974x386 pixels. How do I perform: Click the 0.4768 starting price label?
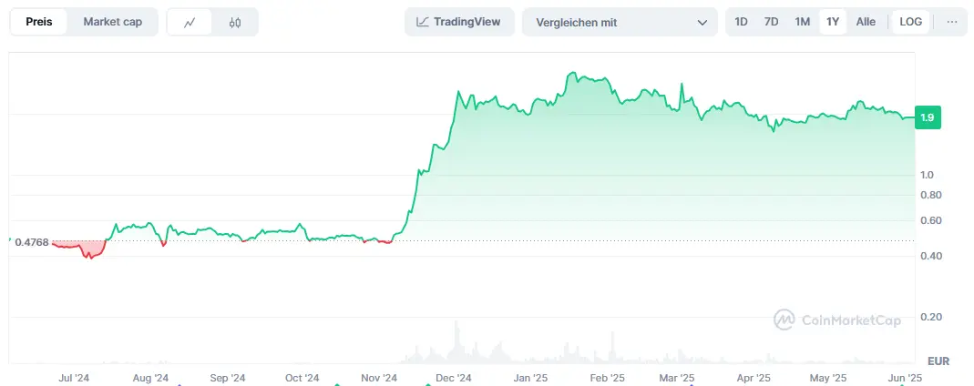[32, 241]
